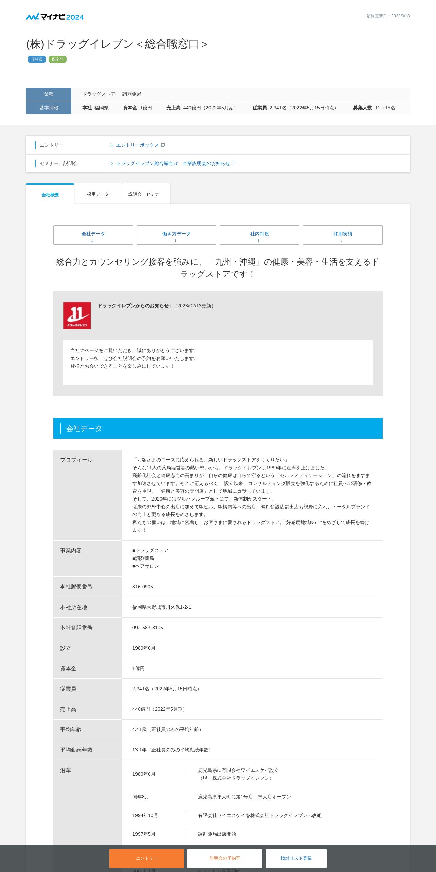Click the 事業内容 row label

tap(71, 550)
